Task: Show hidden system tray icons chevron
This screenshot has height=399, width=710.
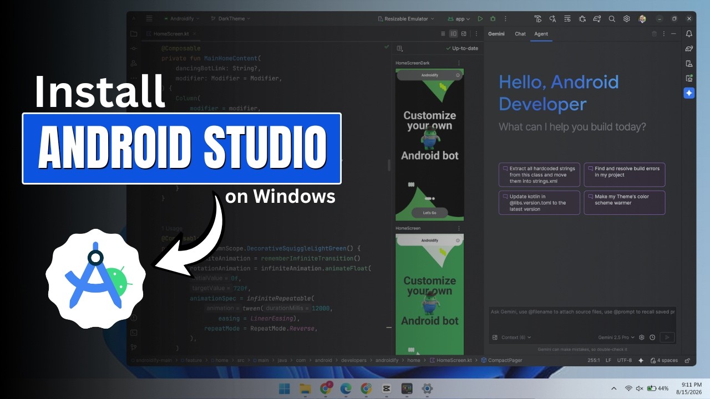Action: pyautogui.click(x=613, y=388)
